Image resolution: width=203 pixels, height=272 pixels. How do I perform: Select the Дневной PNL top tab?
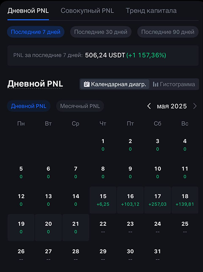(28, 11)
